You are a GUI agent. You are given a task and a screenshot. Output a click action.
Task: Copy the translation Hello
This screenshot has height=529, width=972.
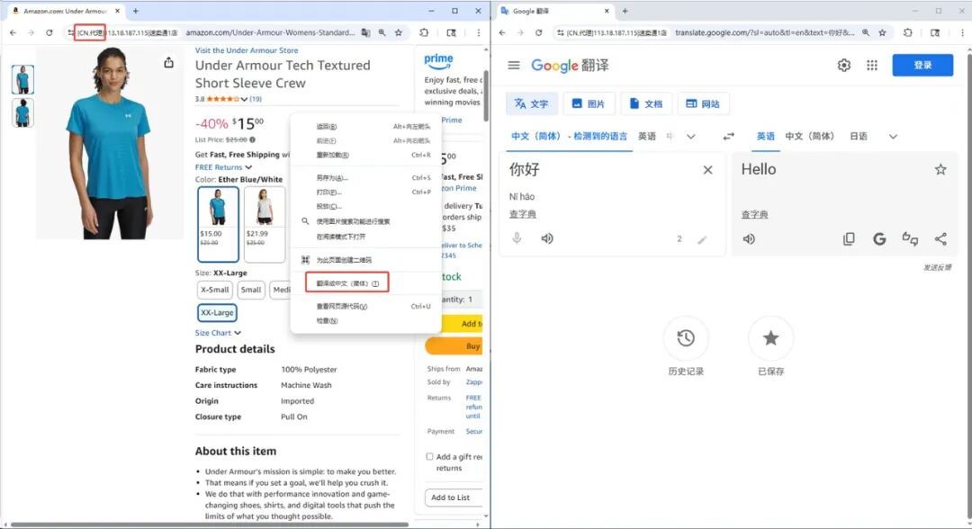coord(849,239)
